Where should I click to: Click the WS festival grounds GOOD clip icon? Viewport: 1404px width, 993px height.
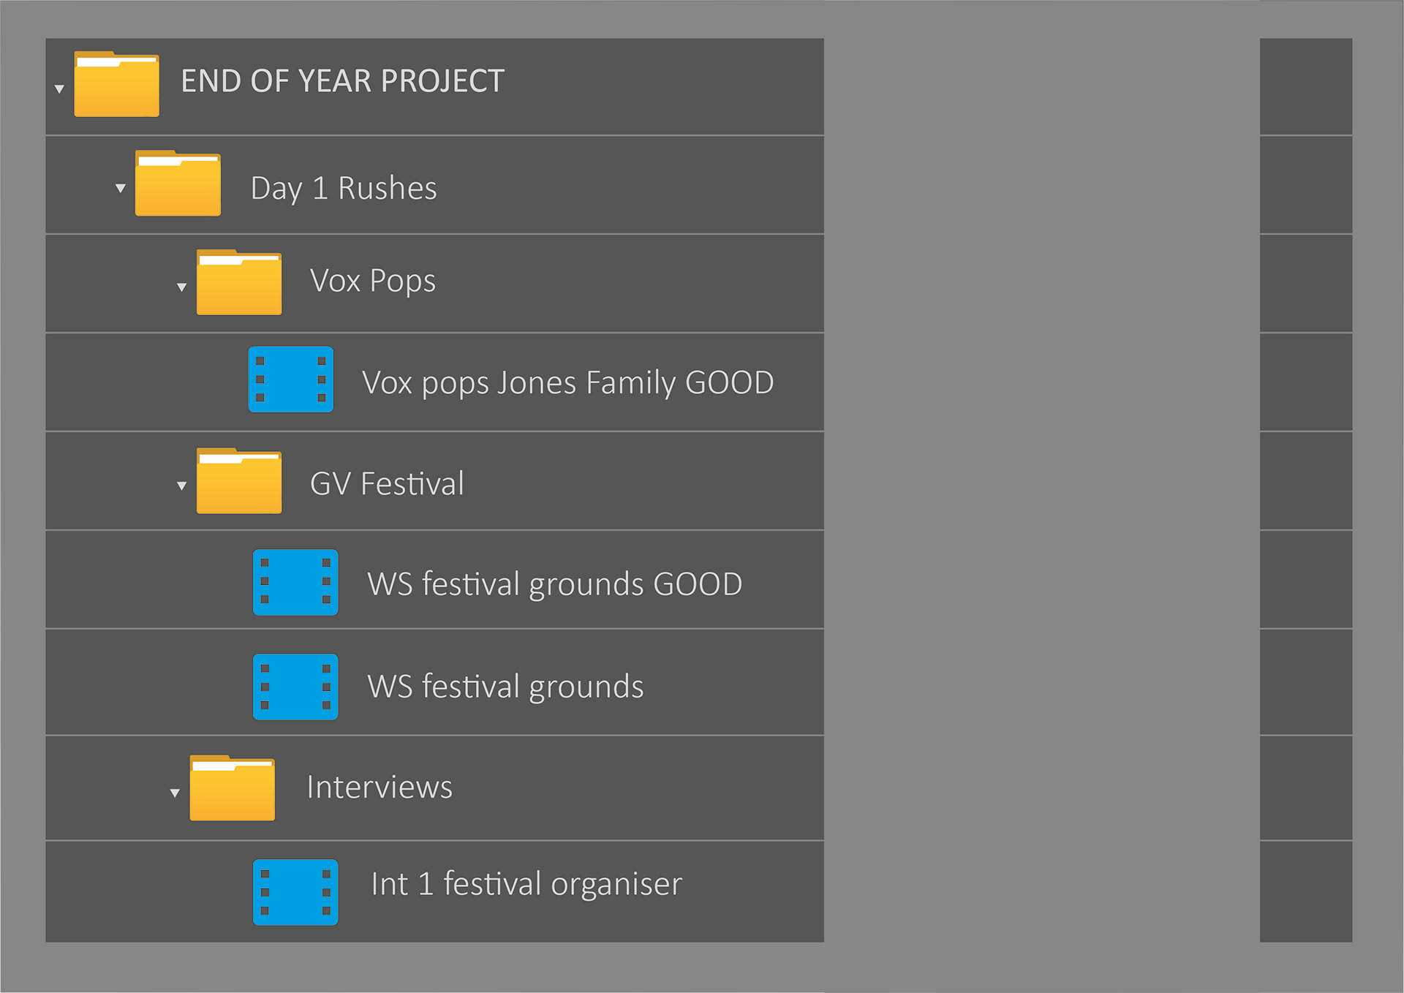tap(295, 582)
